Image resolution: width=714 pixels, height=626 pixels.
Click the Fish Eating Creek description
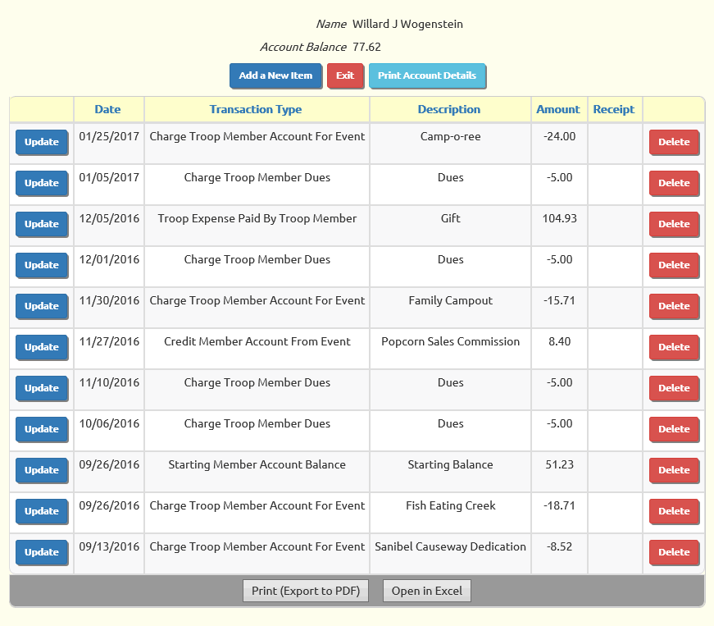[450, 505]
